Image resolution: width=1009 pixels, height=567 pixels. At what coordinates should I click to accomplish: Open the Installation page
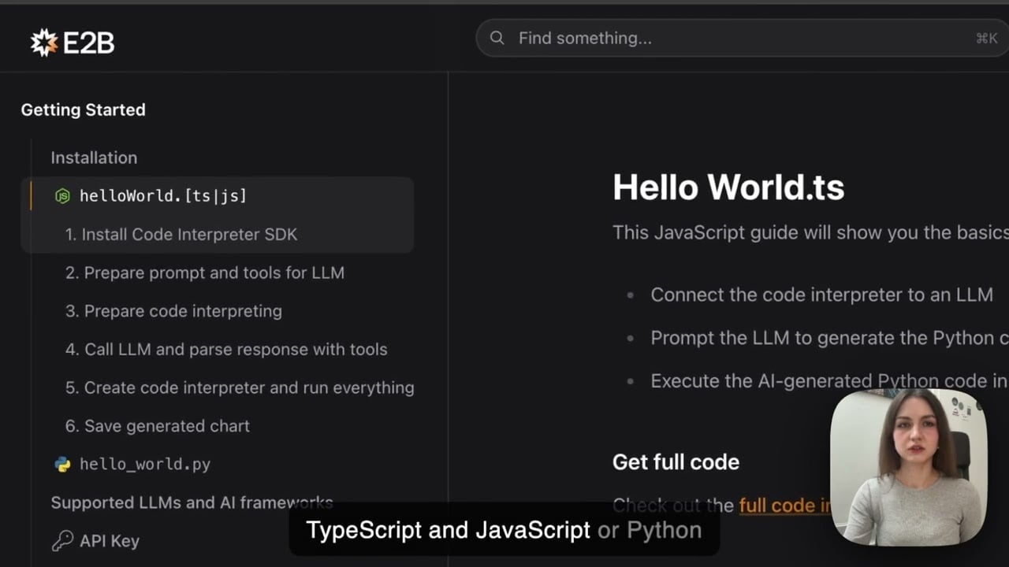(x=94, y=157)
